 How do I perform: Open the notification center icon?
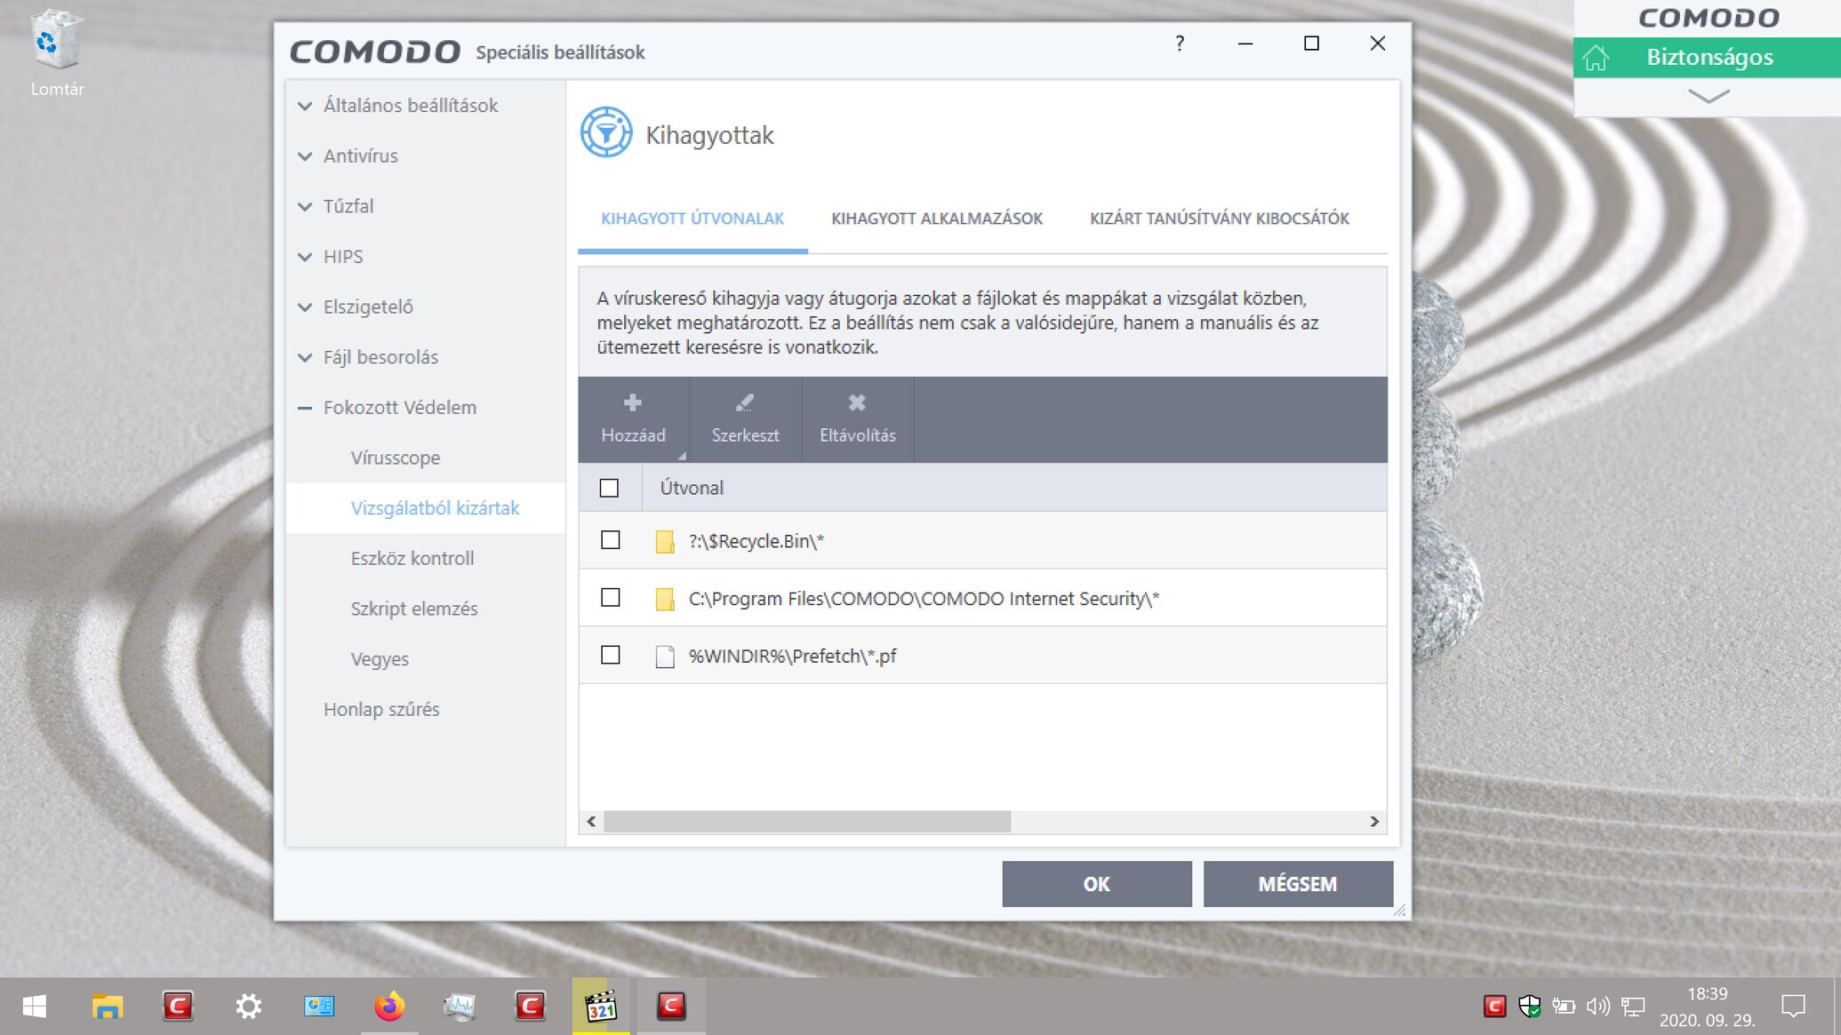pyautogui.click(x=1793, y=1006)
